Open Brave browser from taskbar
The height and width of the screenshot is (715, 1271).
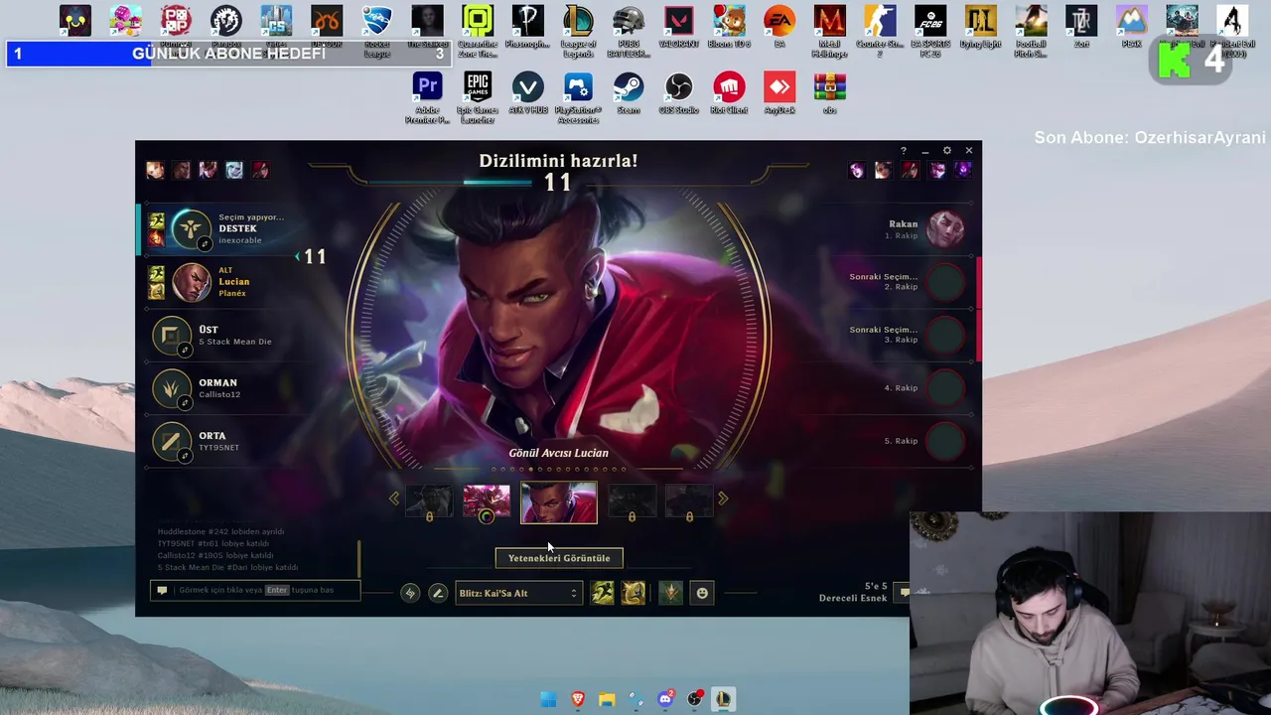pyautogui.click(x=578, y=699)
